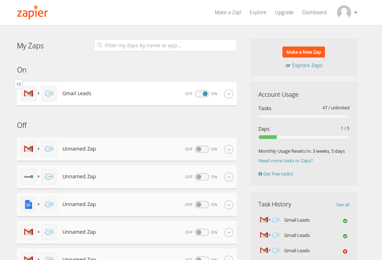The image size is (382, 260).
Task: Expand options for the LinkedIn Unnamed Zap
Action: tap(229, 177)
